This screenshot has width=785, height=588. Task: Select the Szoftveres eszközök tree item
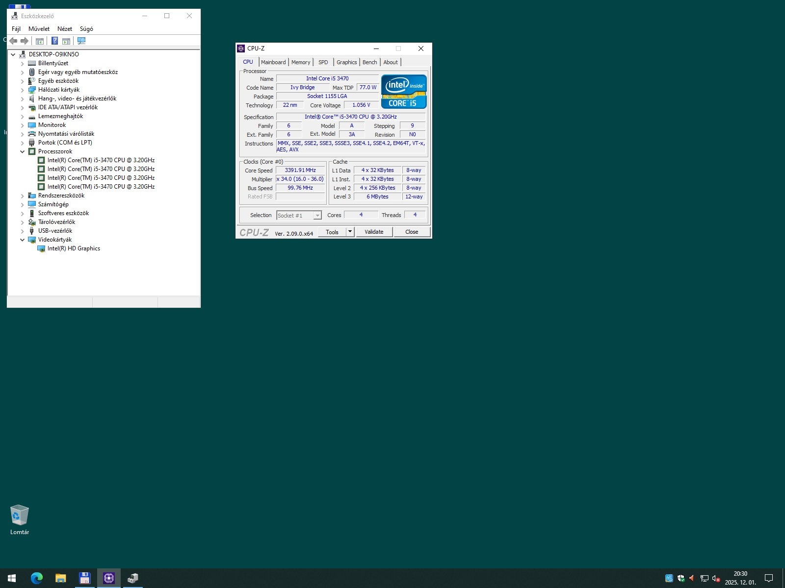(64, 213)
